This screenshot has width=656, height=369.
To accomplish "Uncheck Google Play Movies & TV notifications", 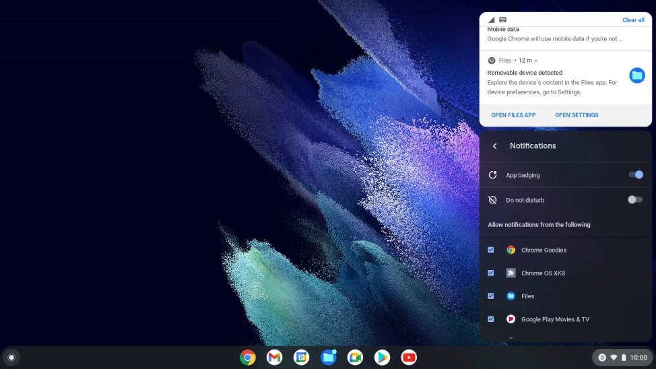I will [491, 318].
